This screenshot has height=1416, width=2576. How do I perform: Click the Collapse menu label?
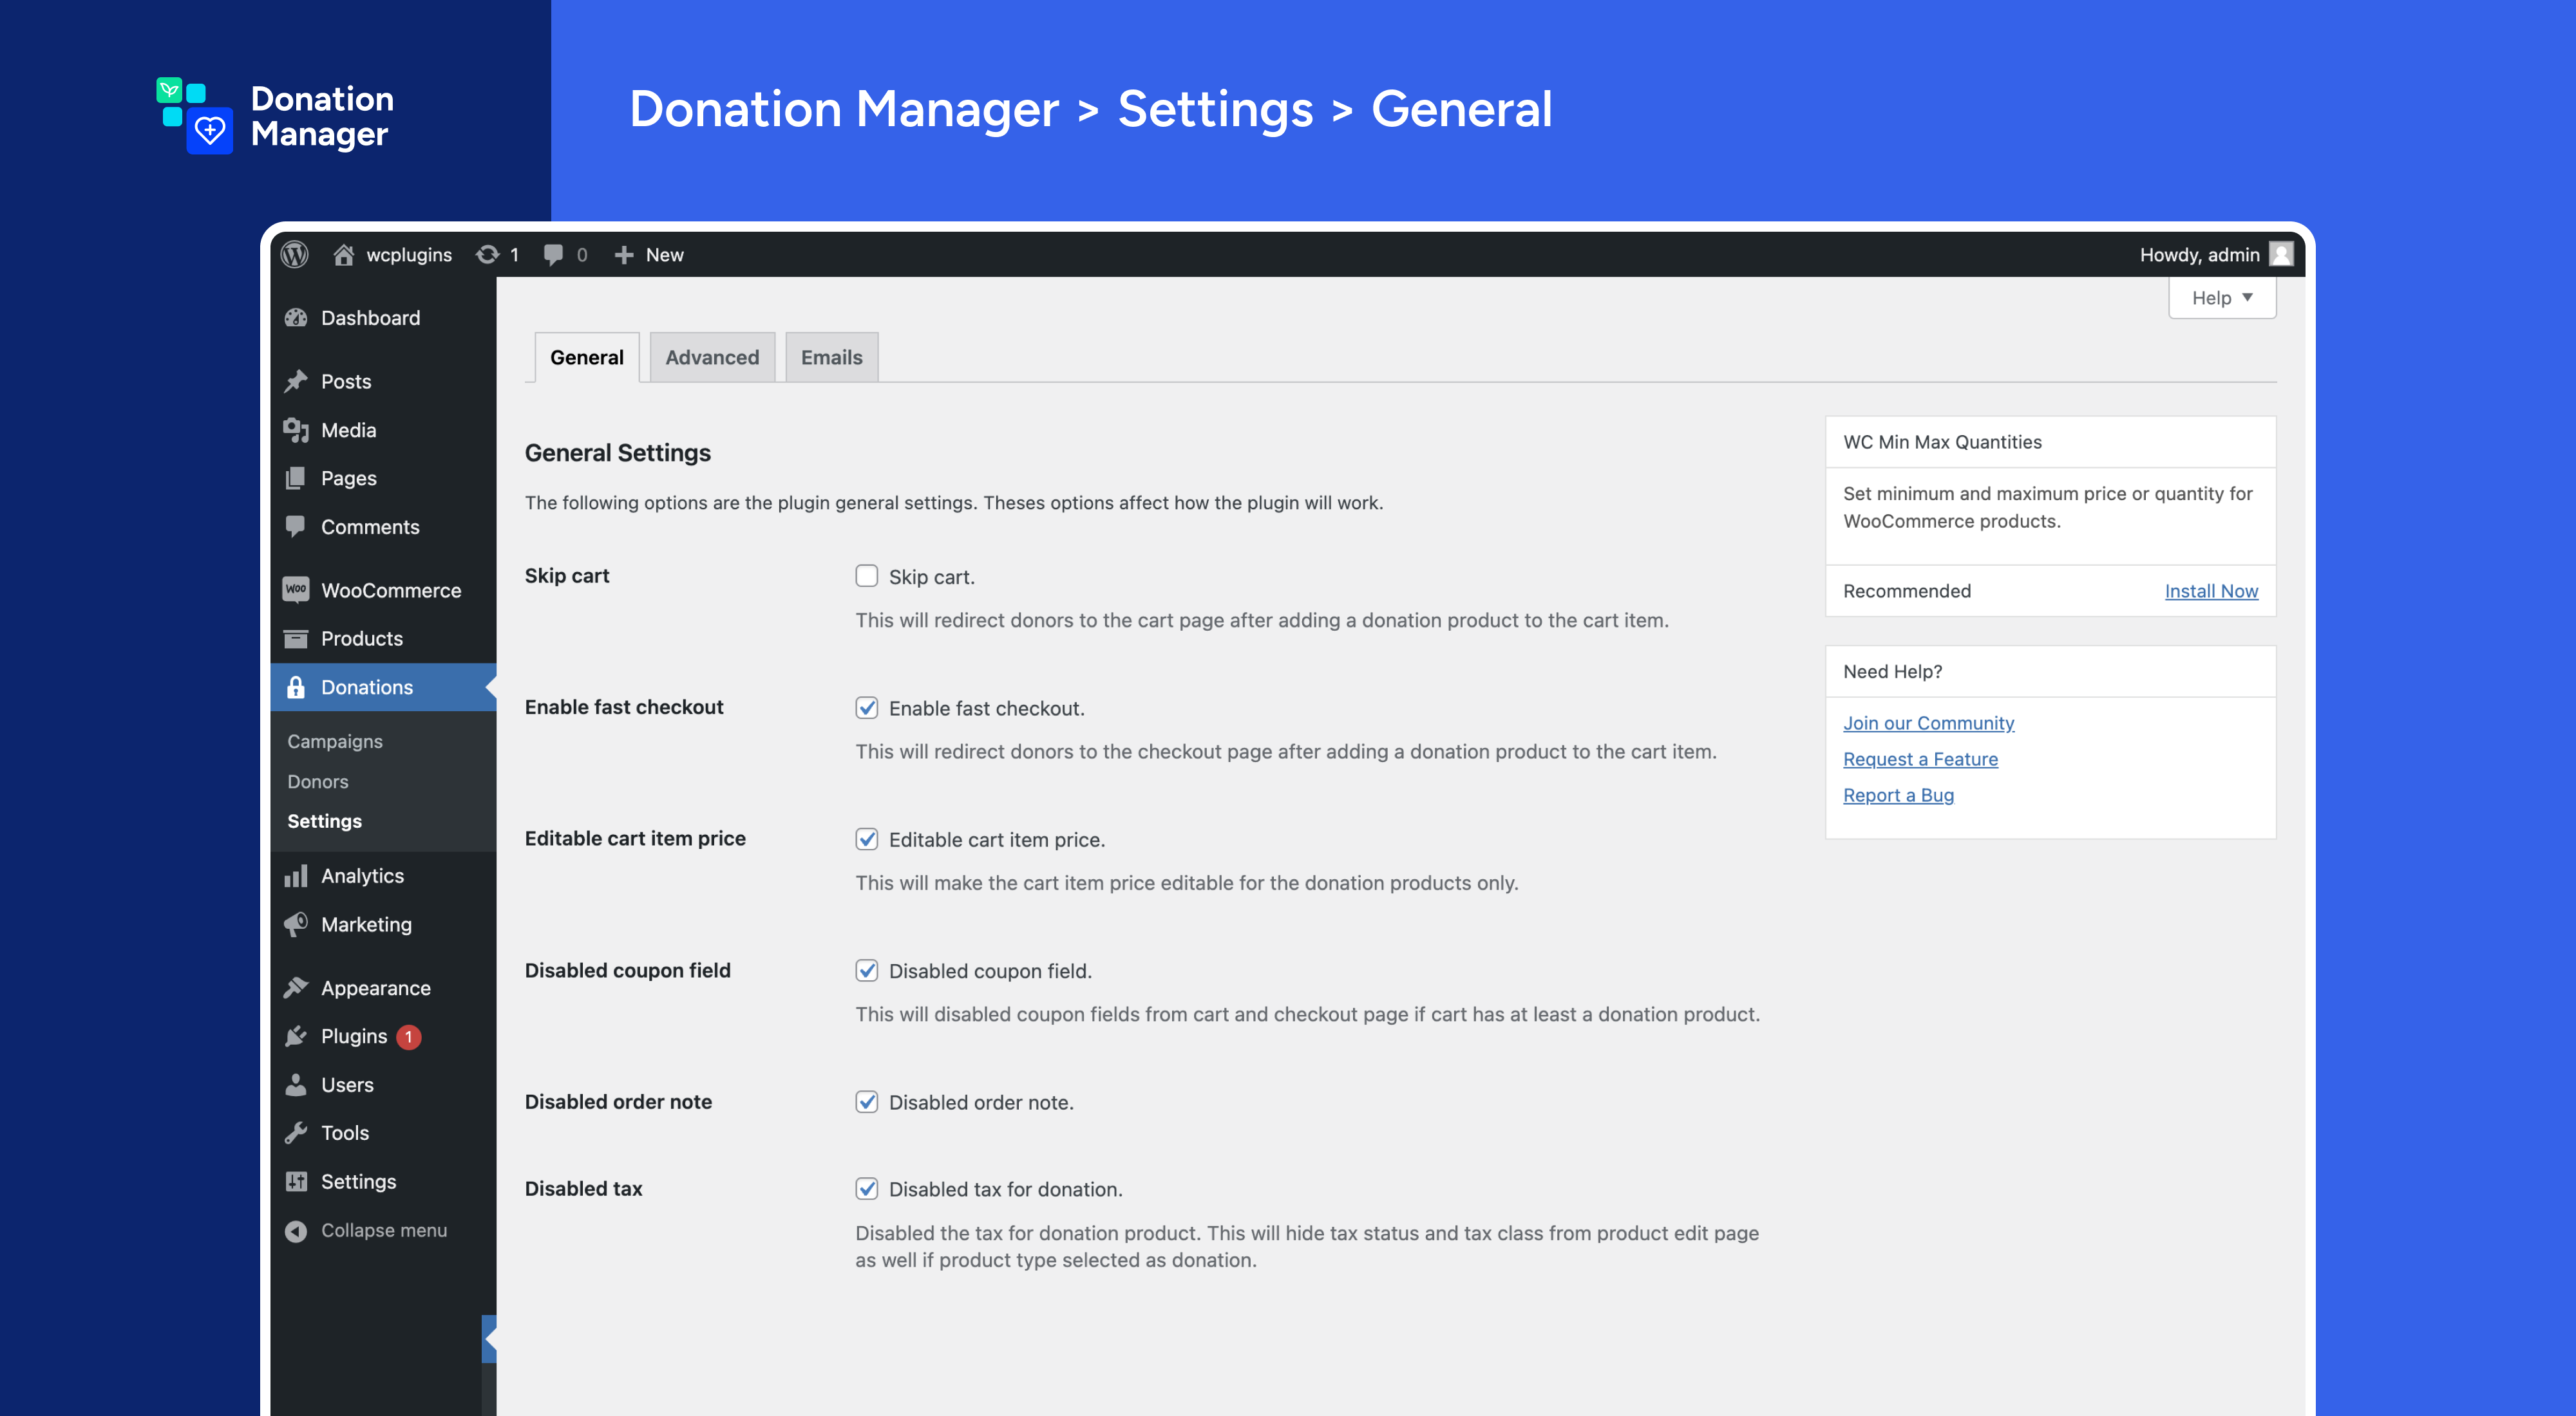click(x=383, y=1230)
